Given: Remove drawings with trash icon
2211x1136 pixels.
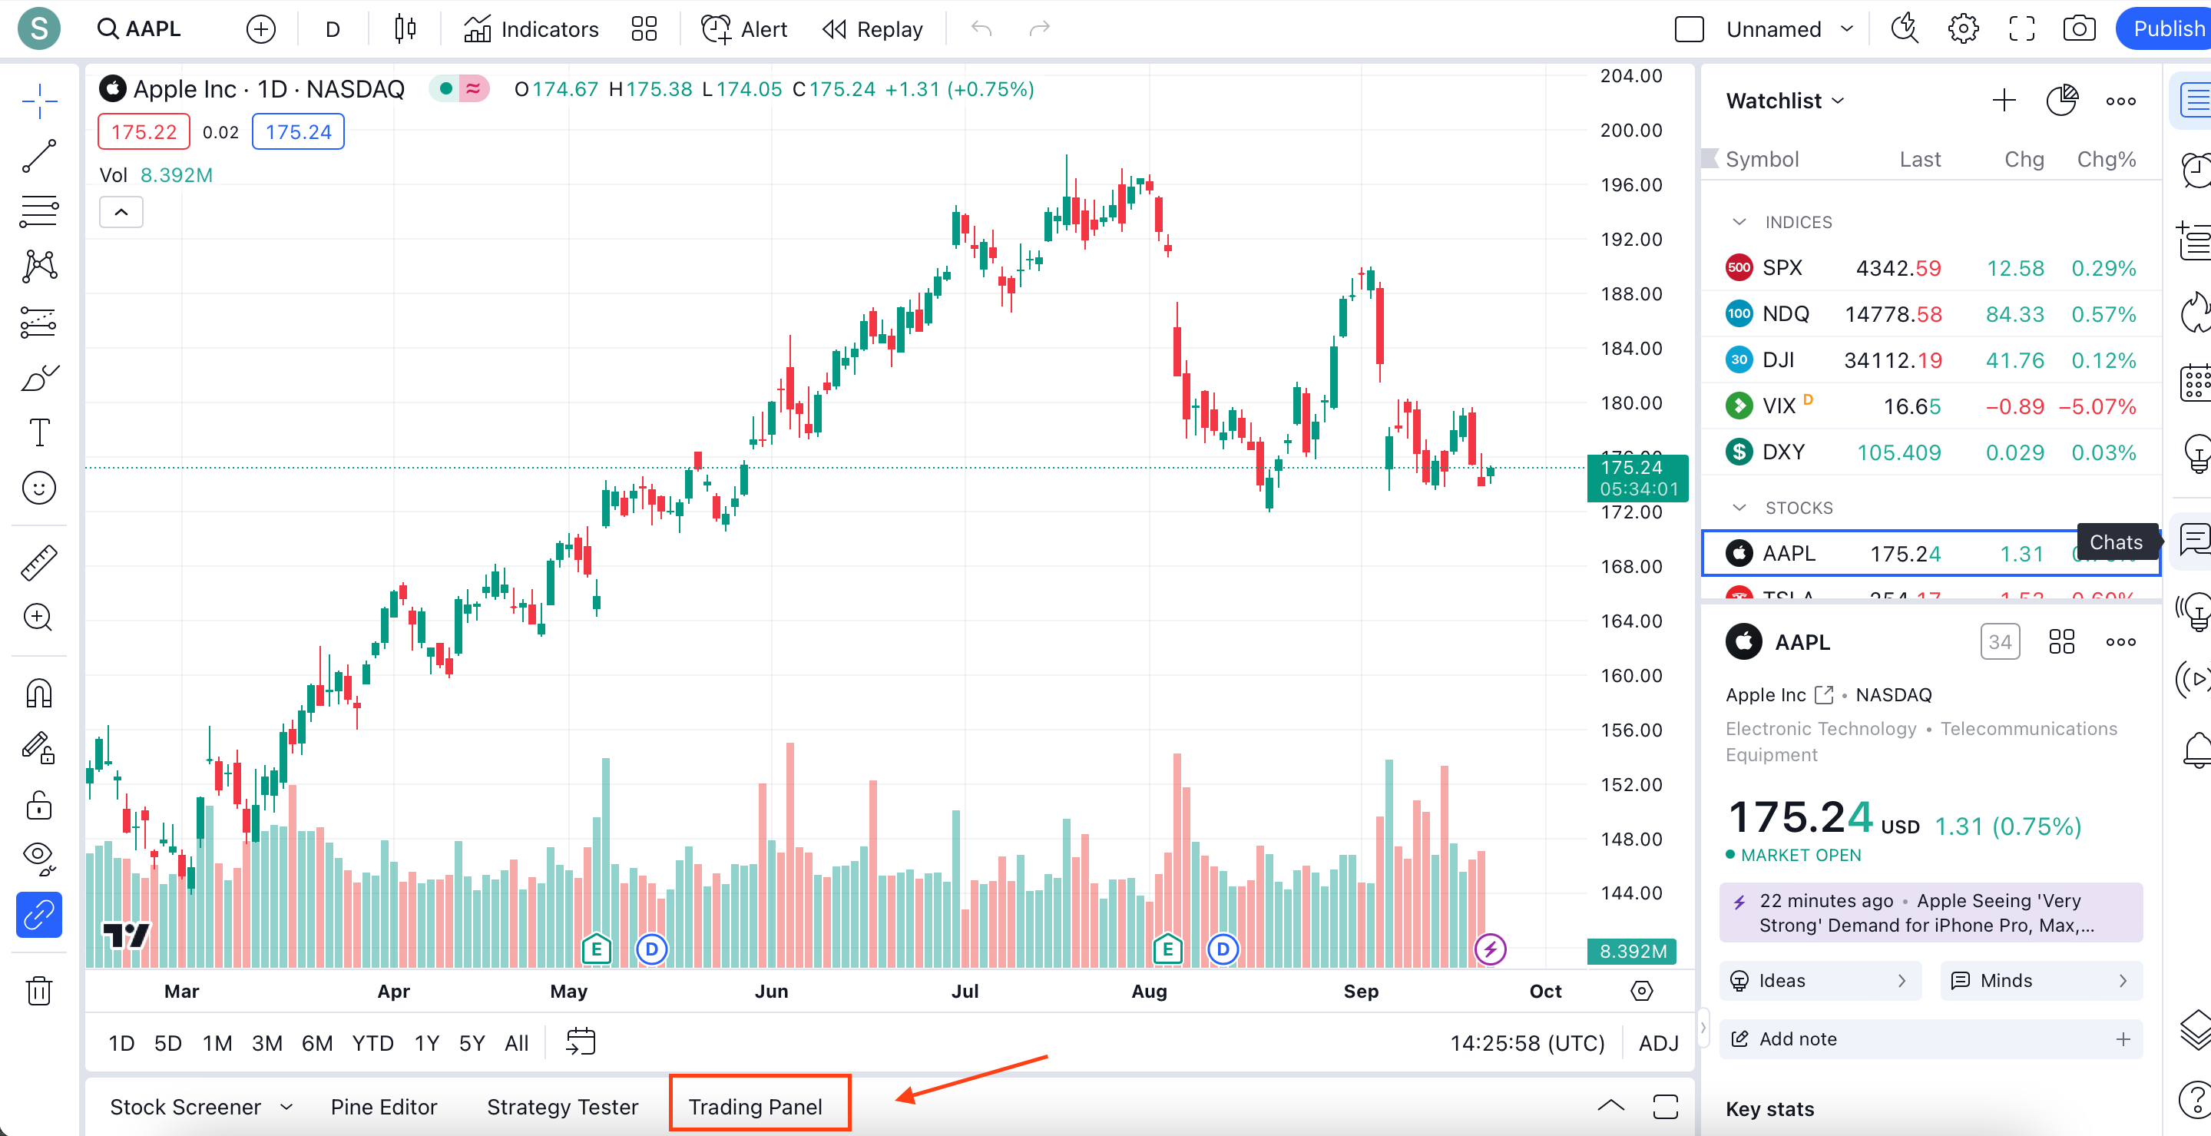Looking at the screenshot, I should (x=38, y=991).
